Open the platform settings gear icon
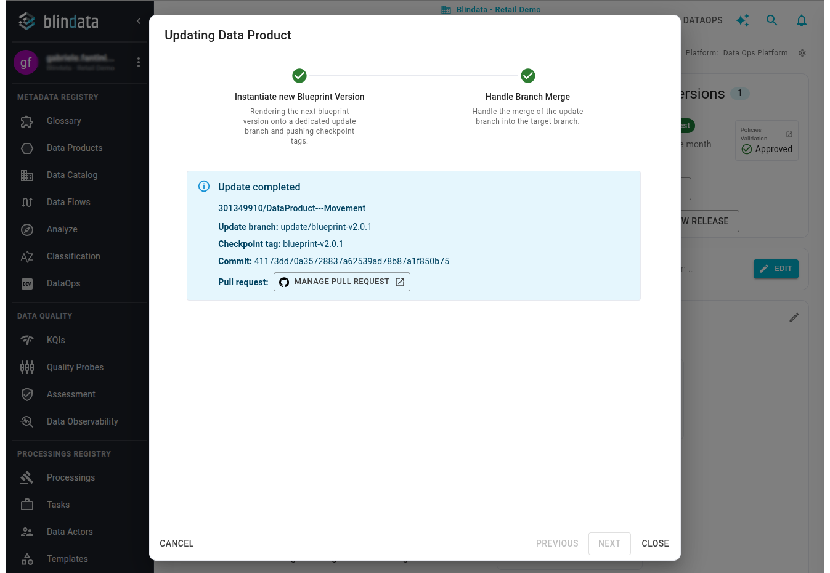This screenshot has height=573, width=830. 802,53
